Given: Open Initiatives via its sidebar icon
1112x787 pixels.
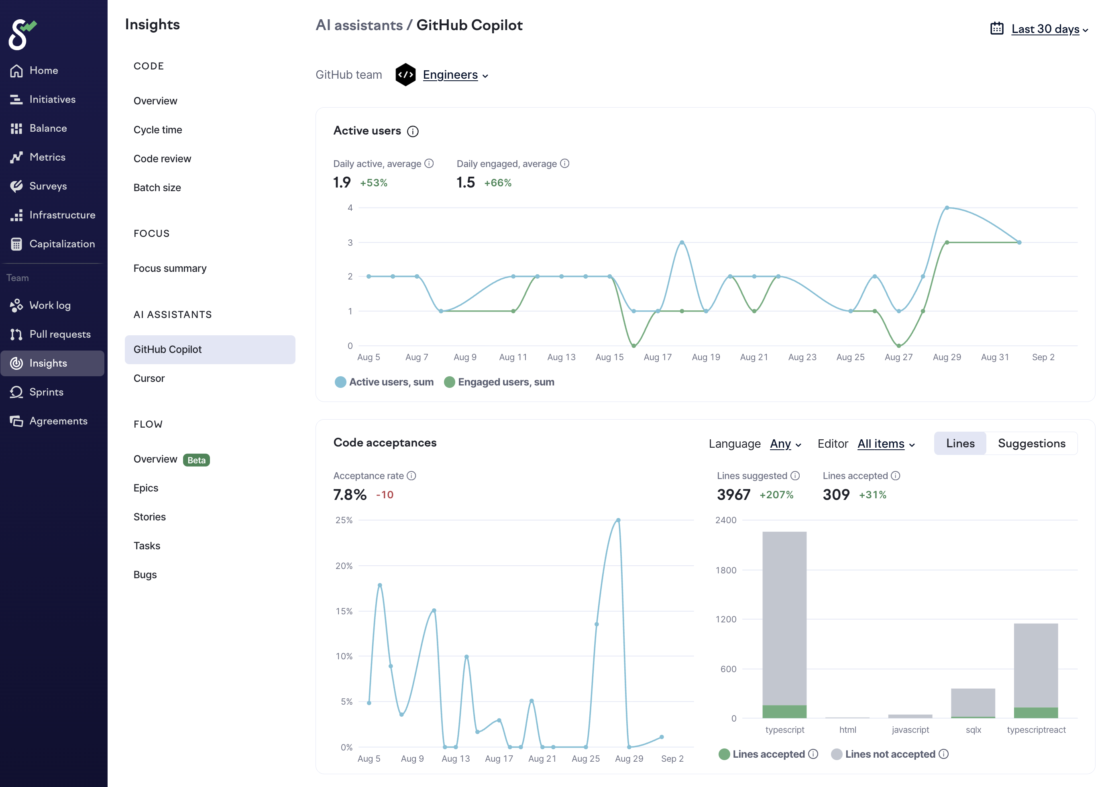Looking at the screenshot, I should 16,100.
